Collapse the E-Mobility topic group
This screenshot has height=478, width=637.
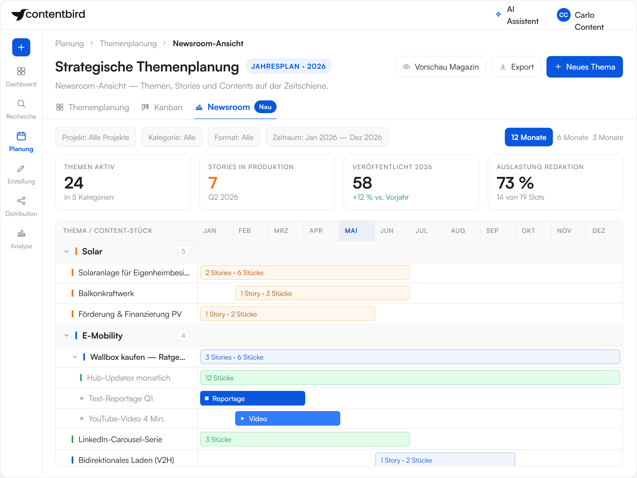point(67,335)
